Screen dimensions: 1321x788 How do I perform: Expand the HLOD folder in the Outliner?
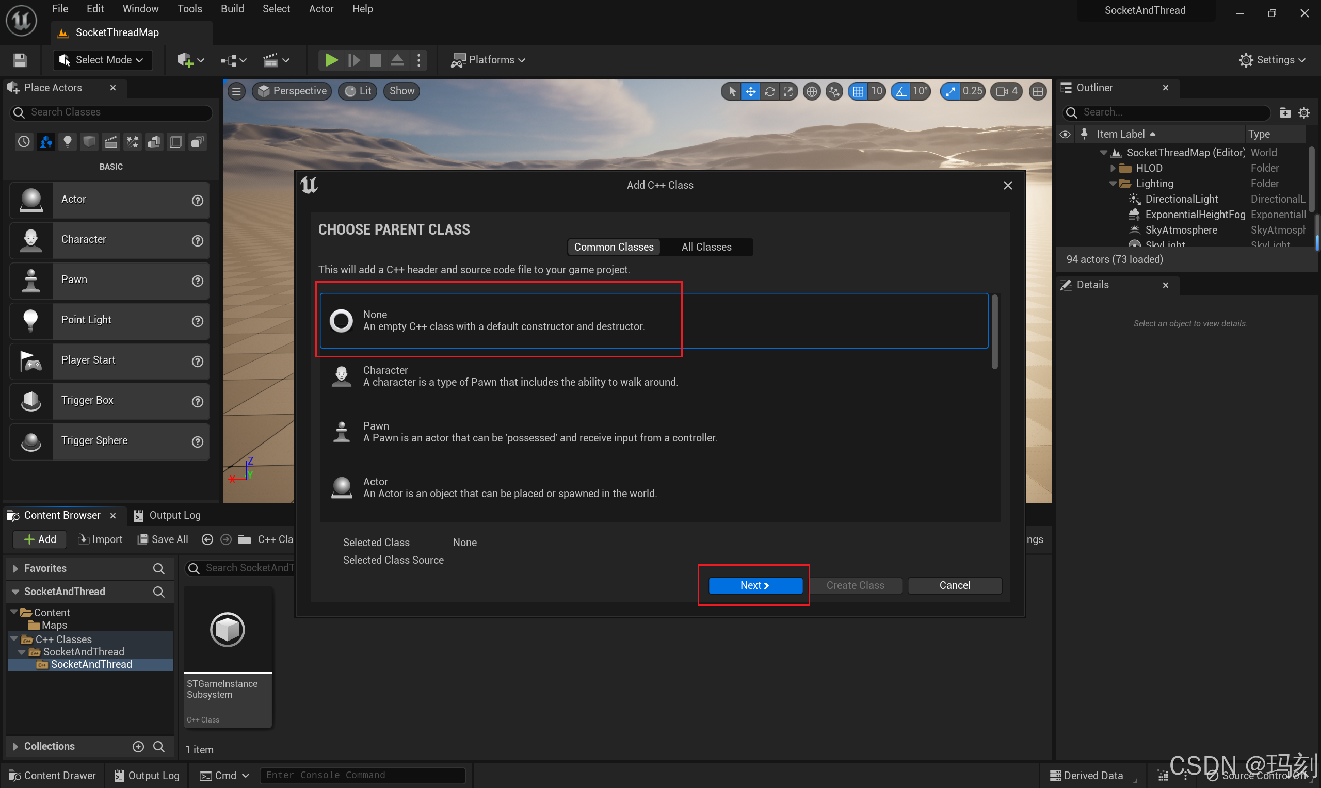tap(1112, 168)
